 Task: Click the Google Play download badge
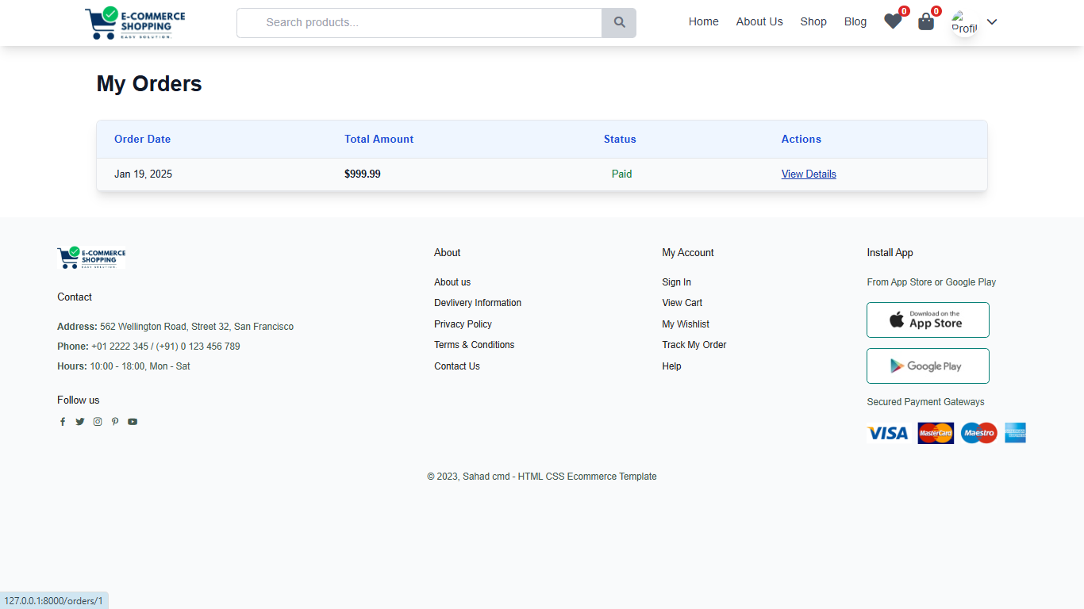pos(928,366)
